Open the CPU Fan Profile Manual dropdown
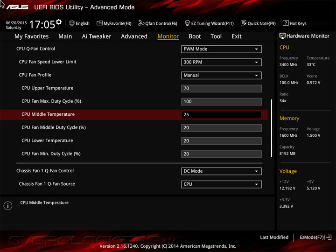The width and height of the screenshot is (336, 252). click(x=221, y=75)
